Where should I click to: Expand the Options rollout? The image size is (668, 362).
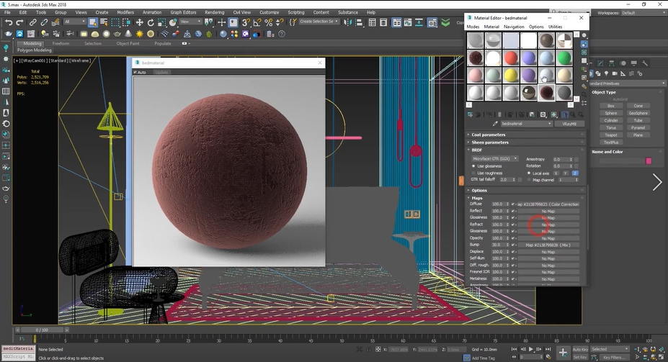click(x=526, y=190)
